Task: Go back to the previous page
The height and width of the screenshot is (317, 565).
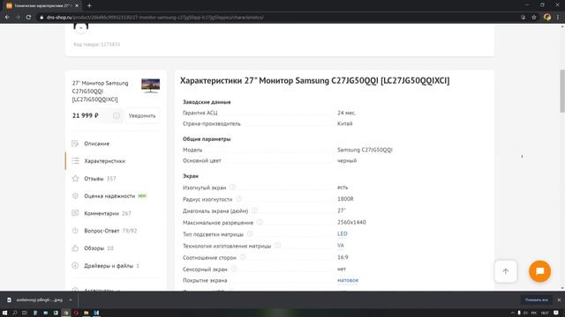Action: (x=7, y=18)
